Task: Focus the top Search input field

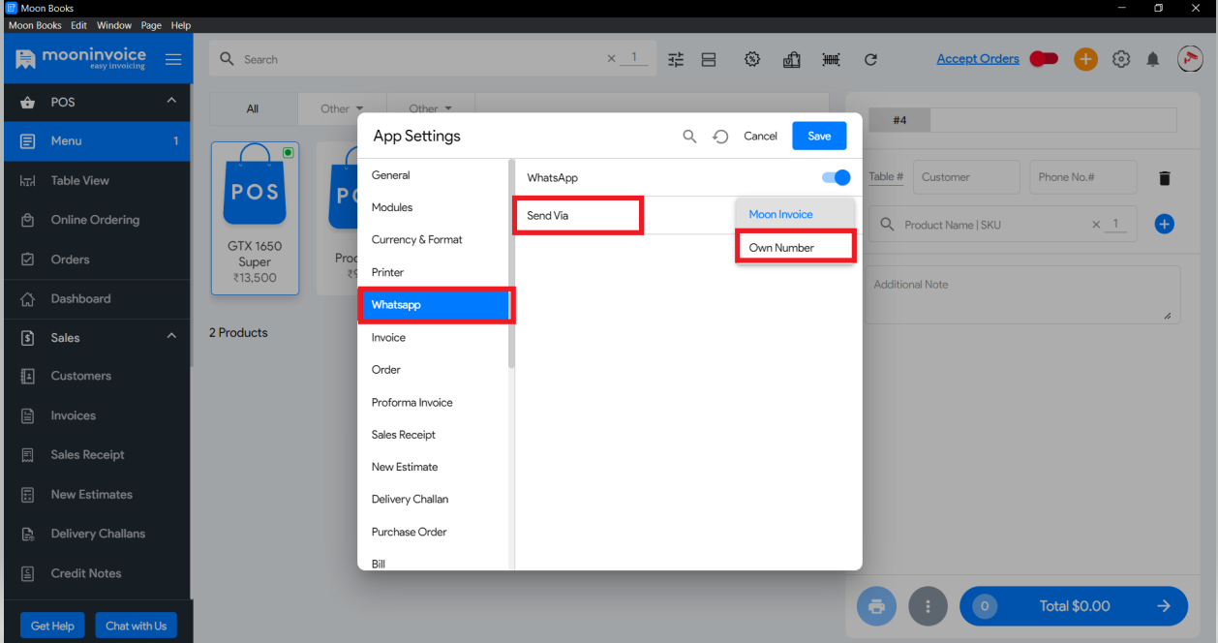Action: click(422, 59)
